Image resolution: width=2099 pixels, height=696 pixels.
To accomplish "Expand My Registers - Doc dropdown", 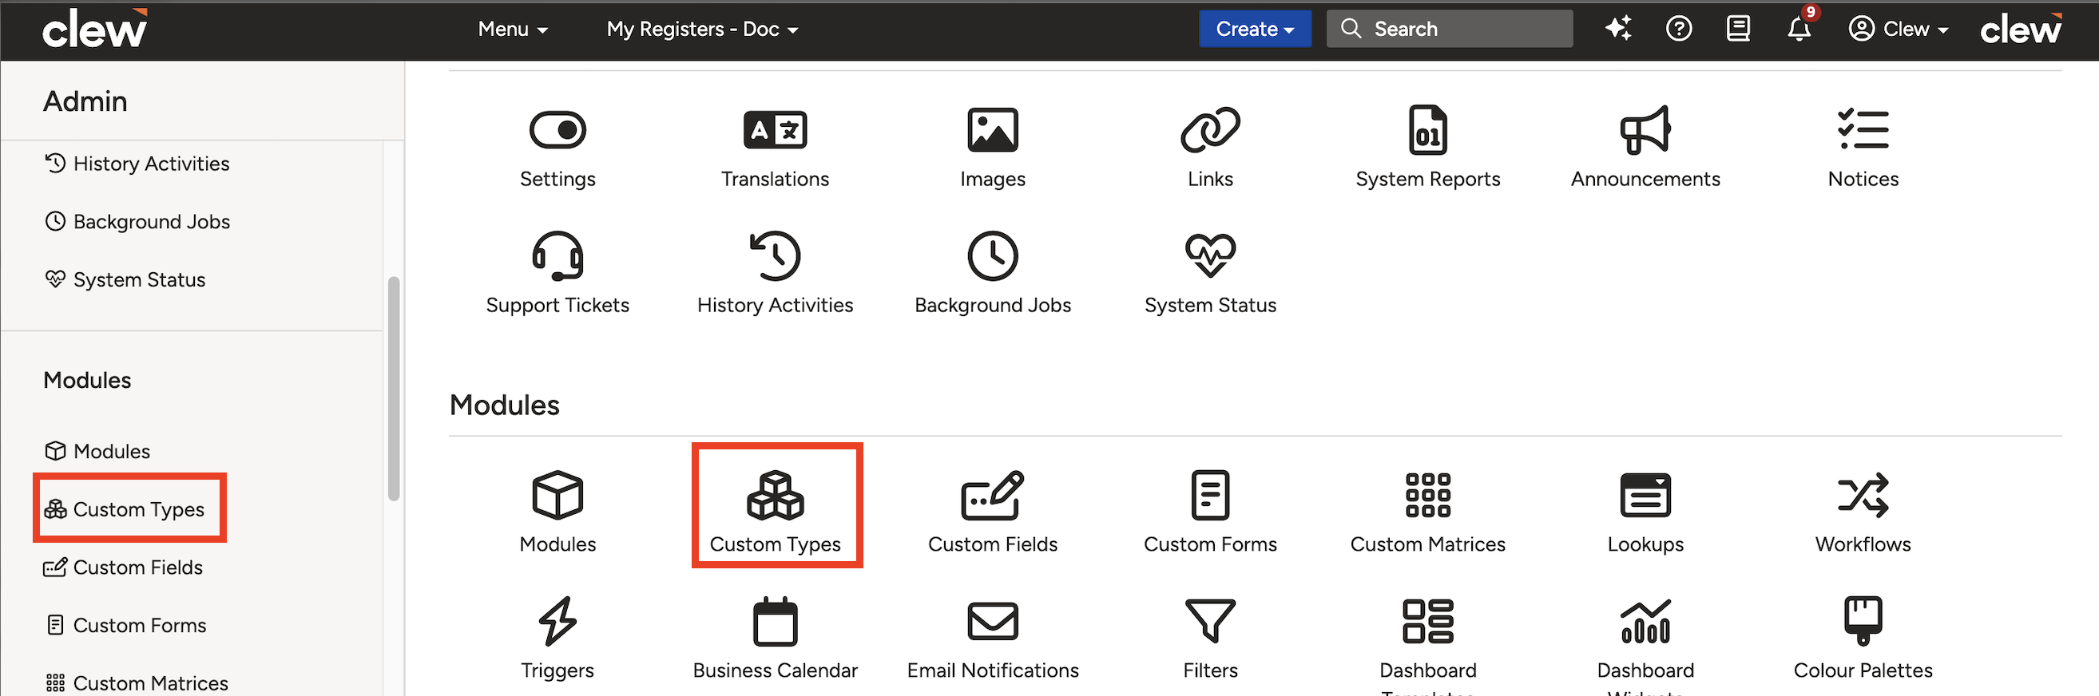I will click(701, 30).
